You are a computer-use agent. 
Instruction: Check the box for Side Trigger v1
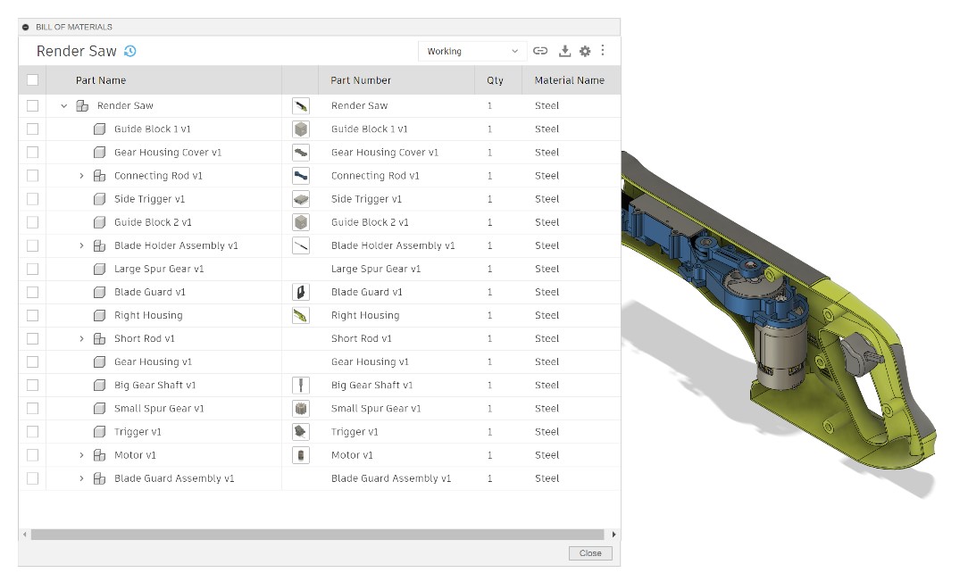[x=33, y=199]
